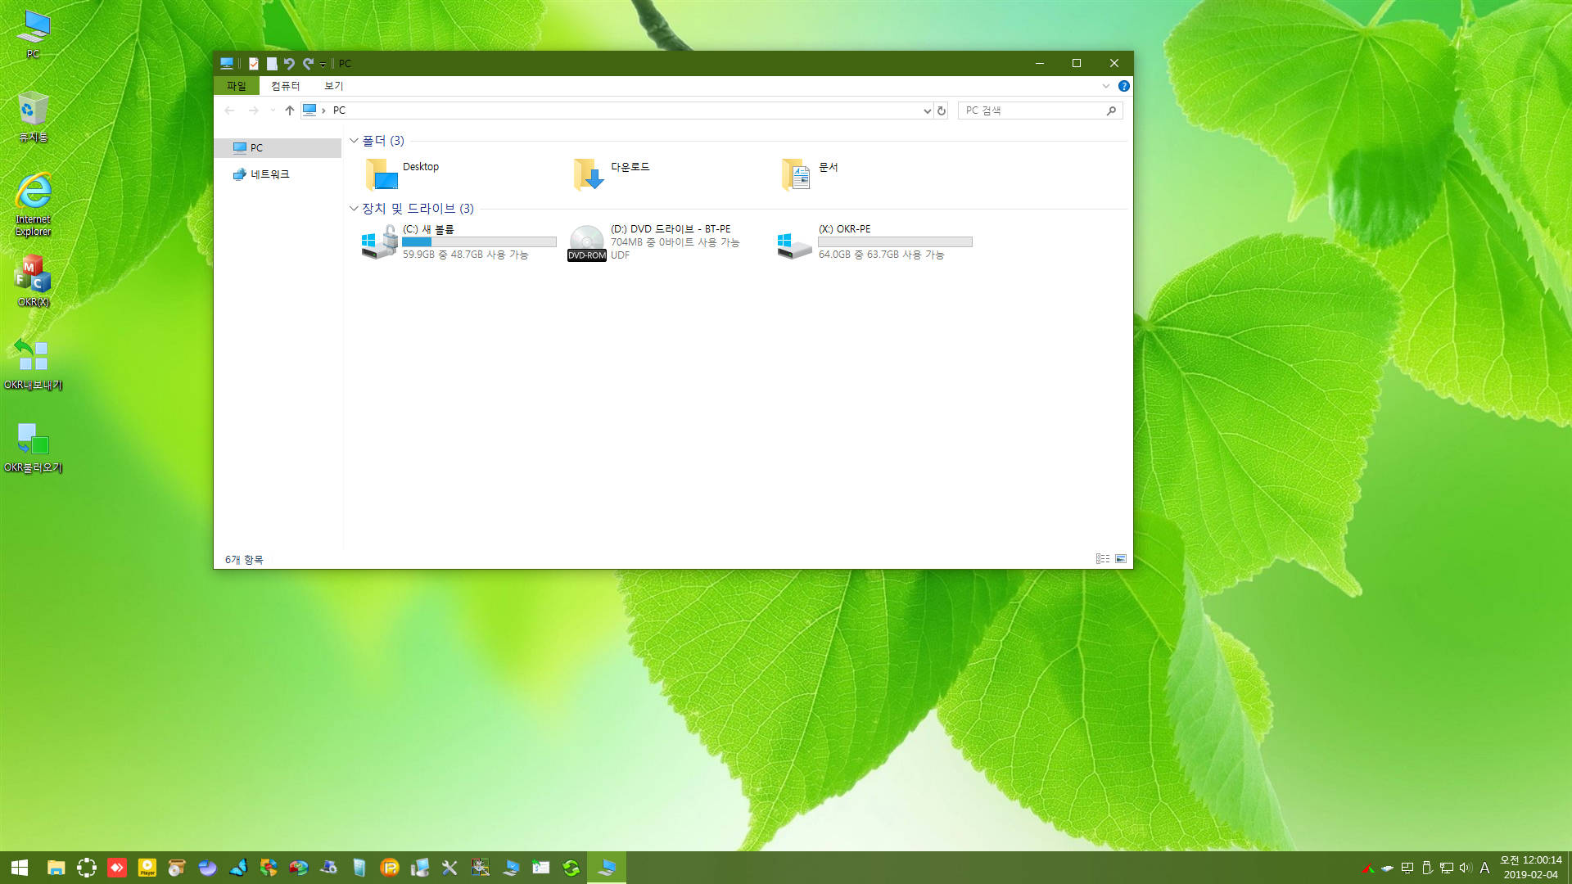Open OKR(X) desktop shortcut
This screenshot has width=1572, height=884.
(33, 282)
